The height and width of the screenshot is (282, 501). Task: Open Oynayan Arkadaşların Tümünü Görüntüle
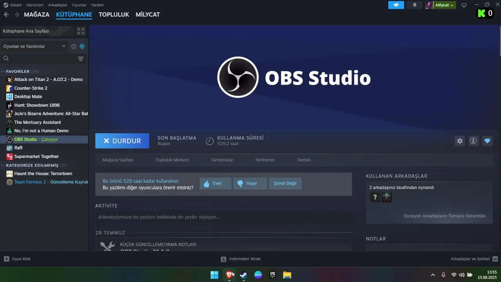coord(444,216)
